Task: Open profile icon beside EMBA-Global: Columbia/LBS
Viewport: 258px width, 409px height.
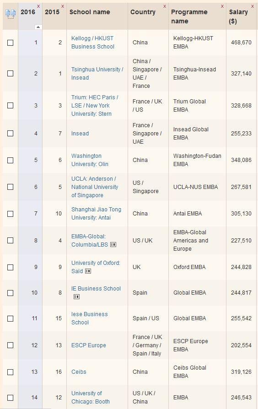Action: click(x=113, y=245)
